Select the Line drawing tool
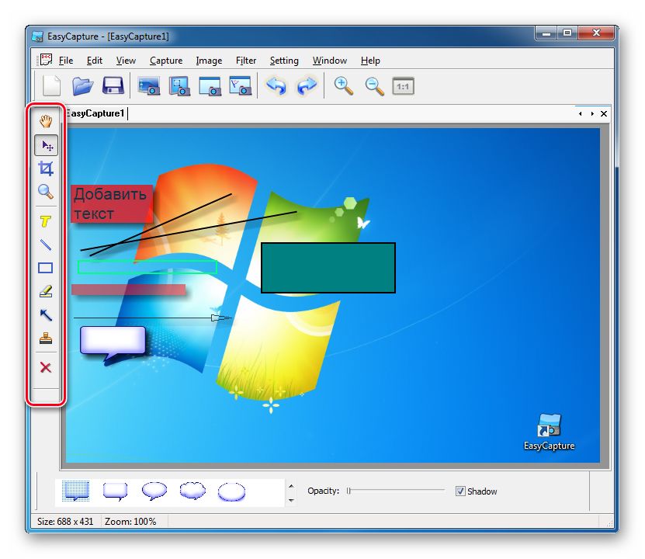This screenshot has height=559, width=645. pyautogui.click(x=46, y=245)
